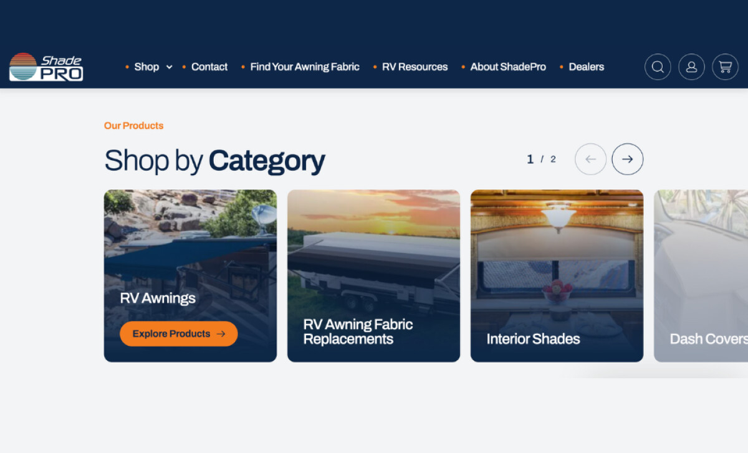Expand the Shop menu chevron

point(169,67)
